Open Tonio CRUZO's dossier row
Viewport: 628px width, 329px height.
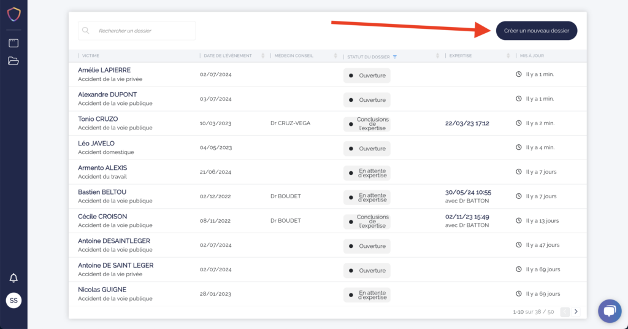[98, 119]
